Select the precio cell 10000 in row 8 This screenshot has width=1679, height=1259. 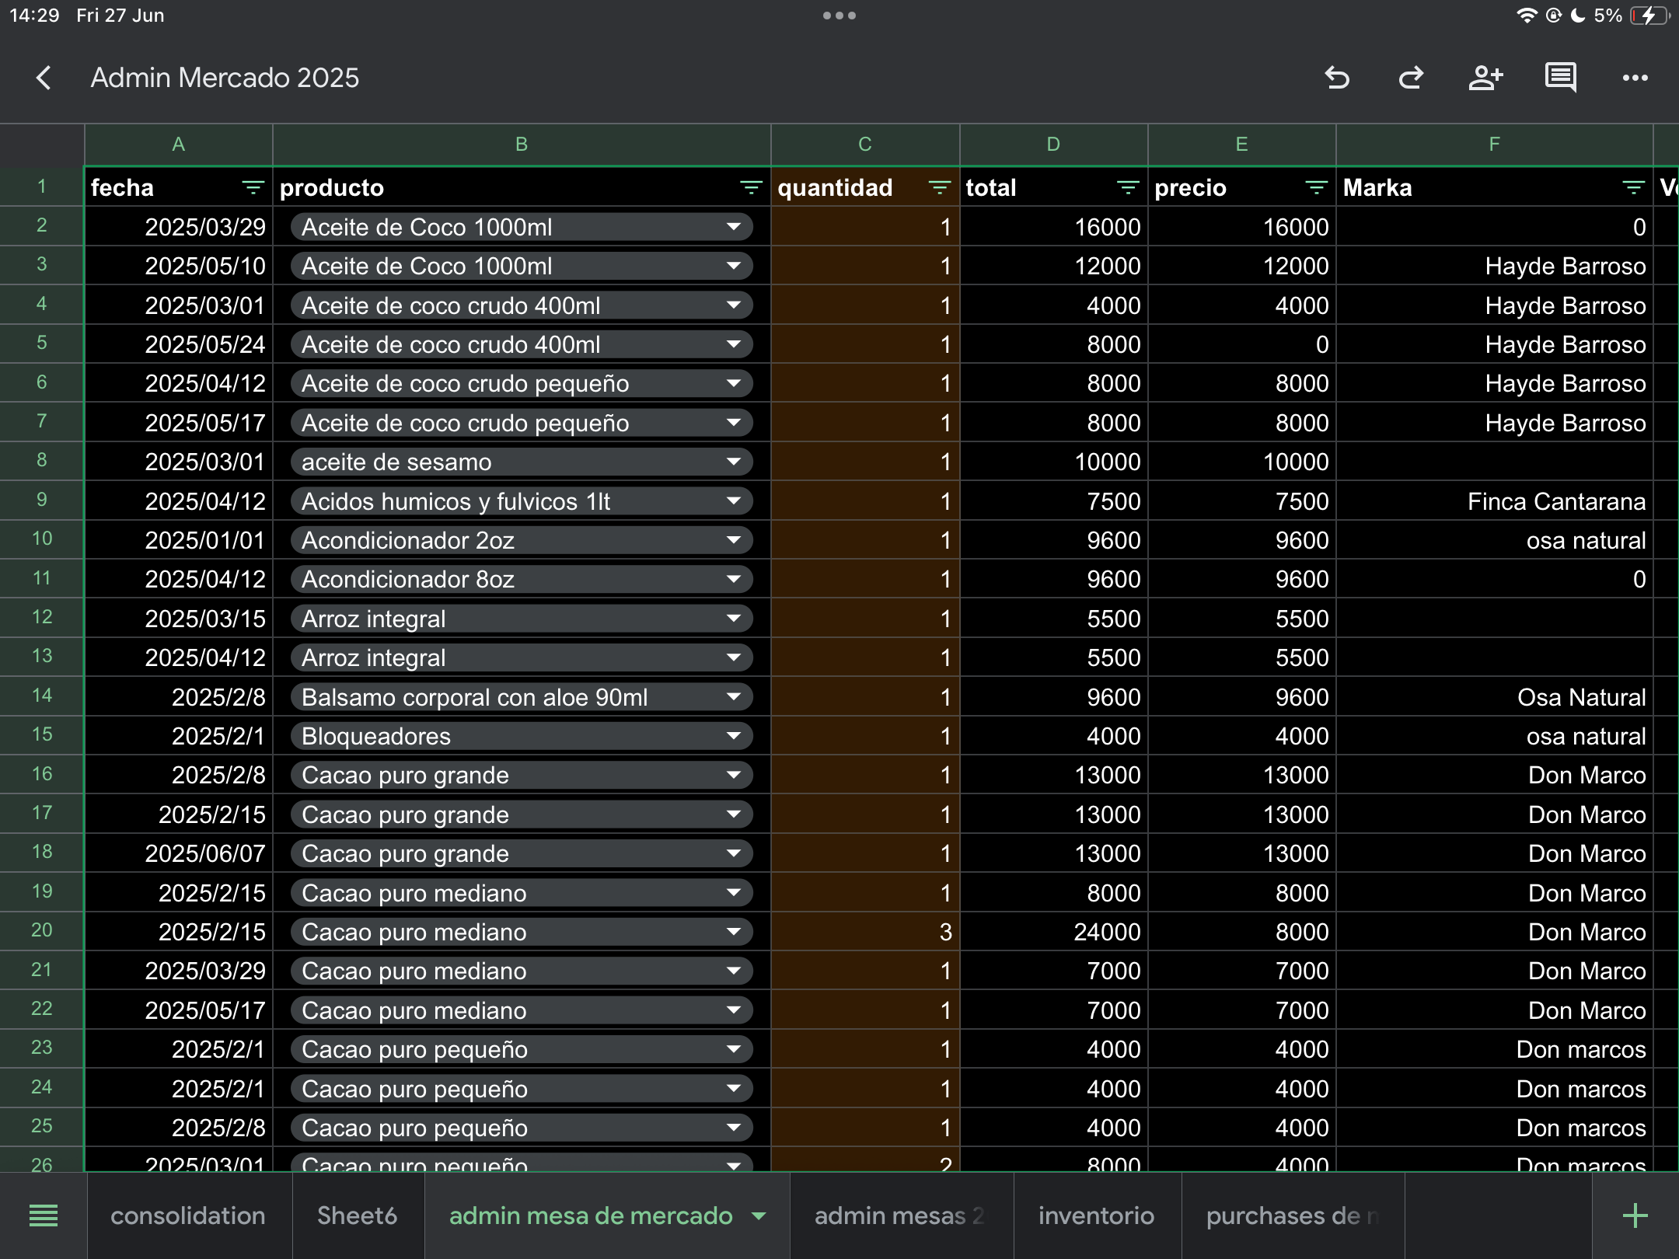pos(1242,462)
